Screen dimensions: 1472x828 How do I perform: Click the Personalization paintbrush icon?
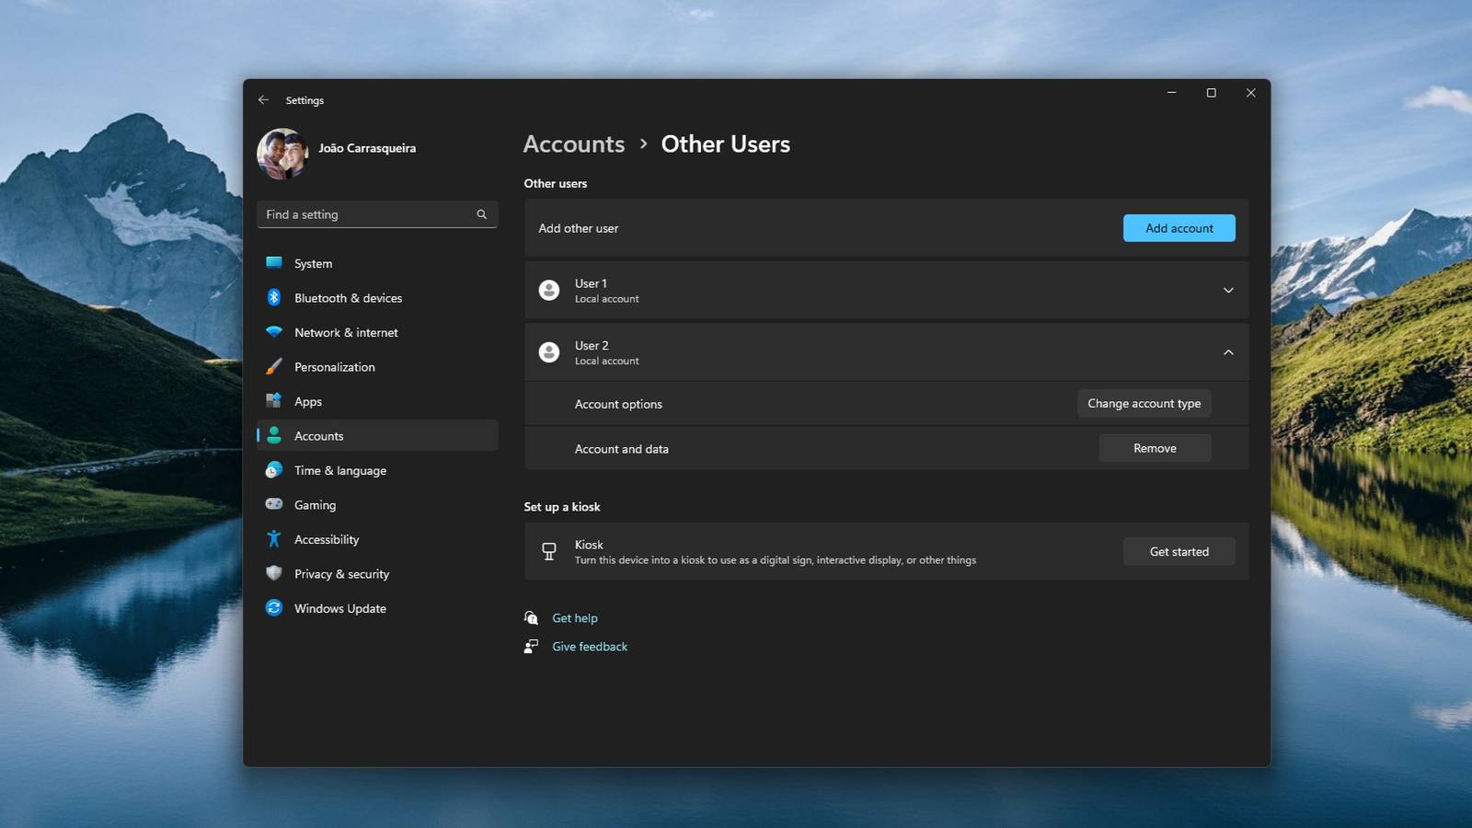[x=274, y=367]
